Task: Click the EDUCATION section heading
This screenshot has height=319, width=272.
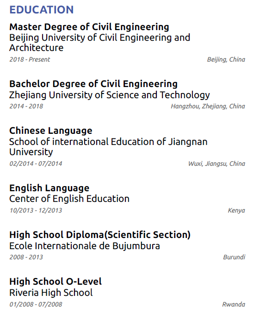Action: click(x=42, y=10)
